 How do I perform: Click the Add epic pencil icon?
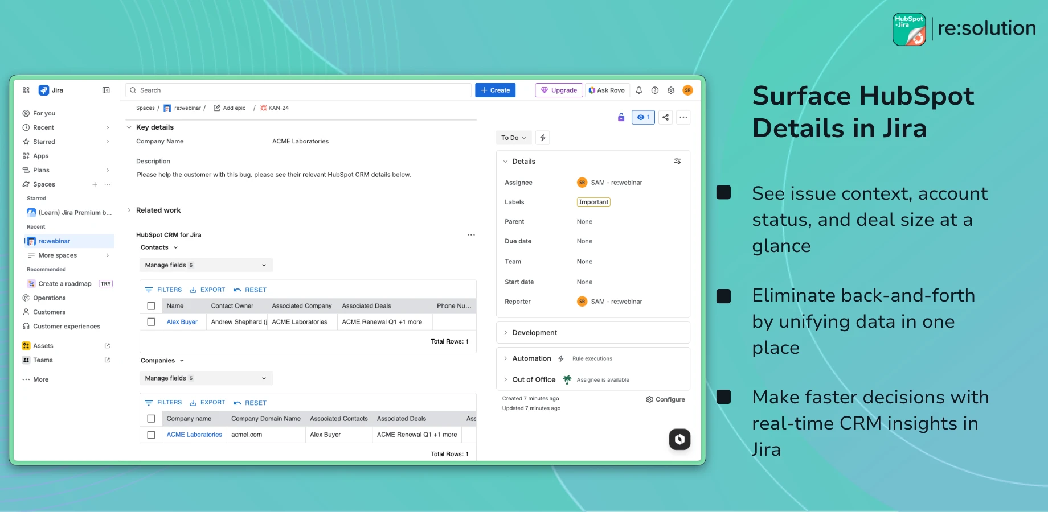pos(217,108)
